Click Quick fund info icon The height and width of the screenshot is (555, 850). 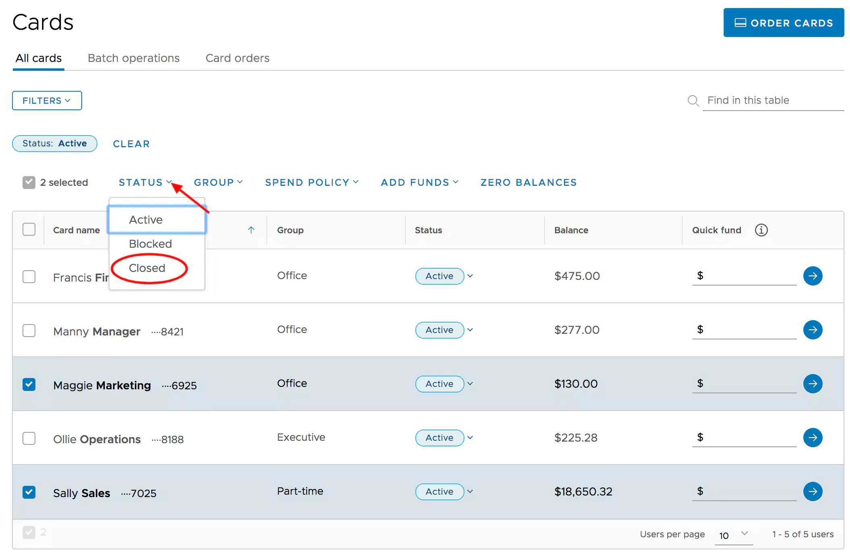click(761, 230)
